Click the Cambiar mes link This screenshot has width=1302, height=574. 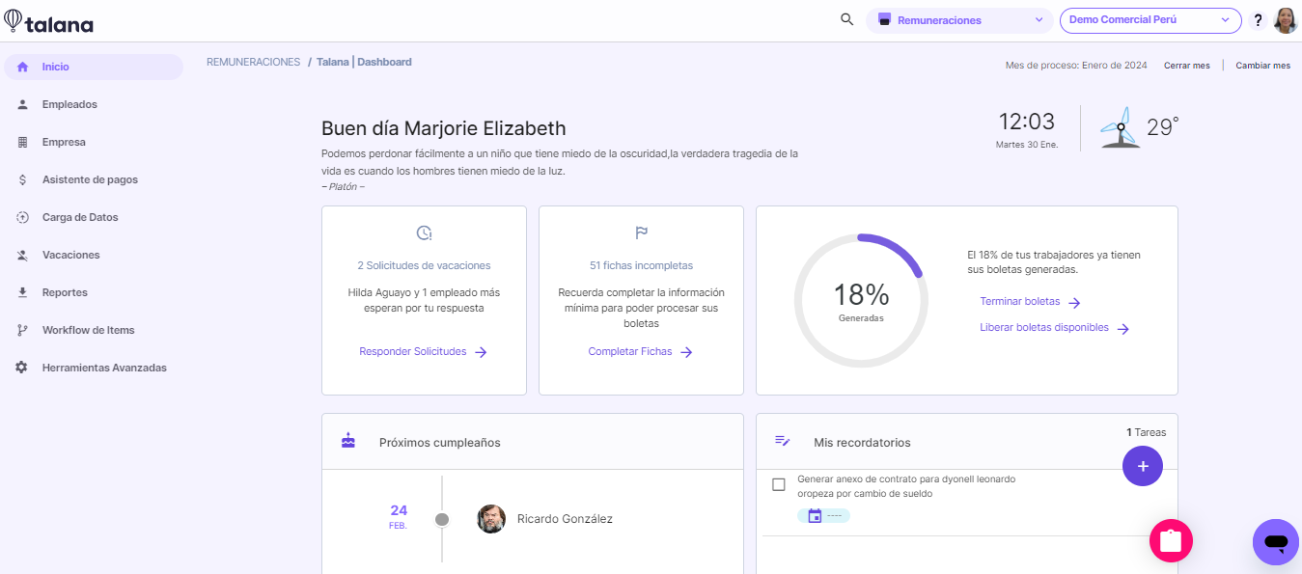1262,66
